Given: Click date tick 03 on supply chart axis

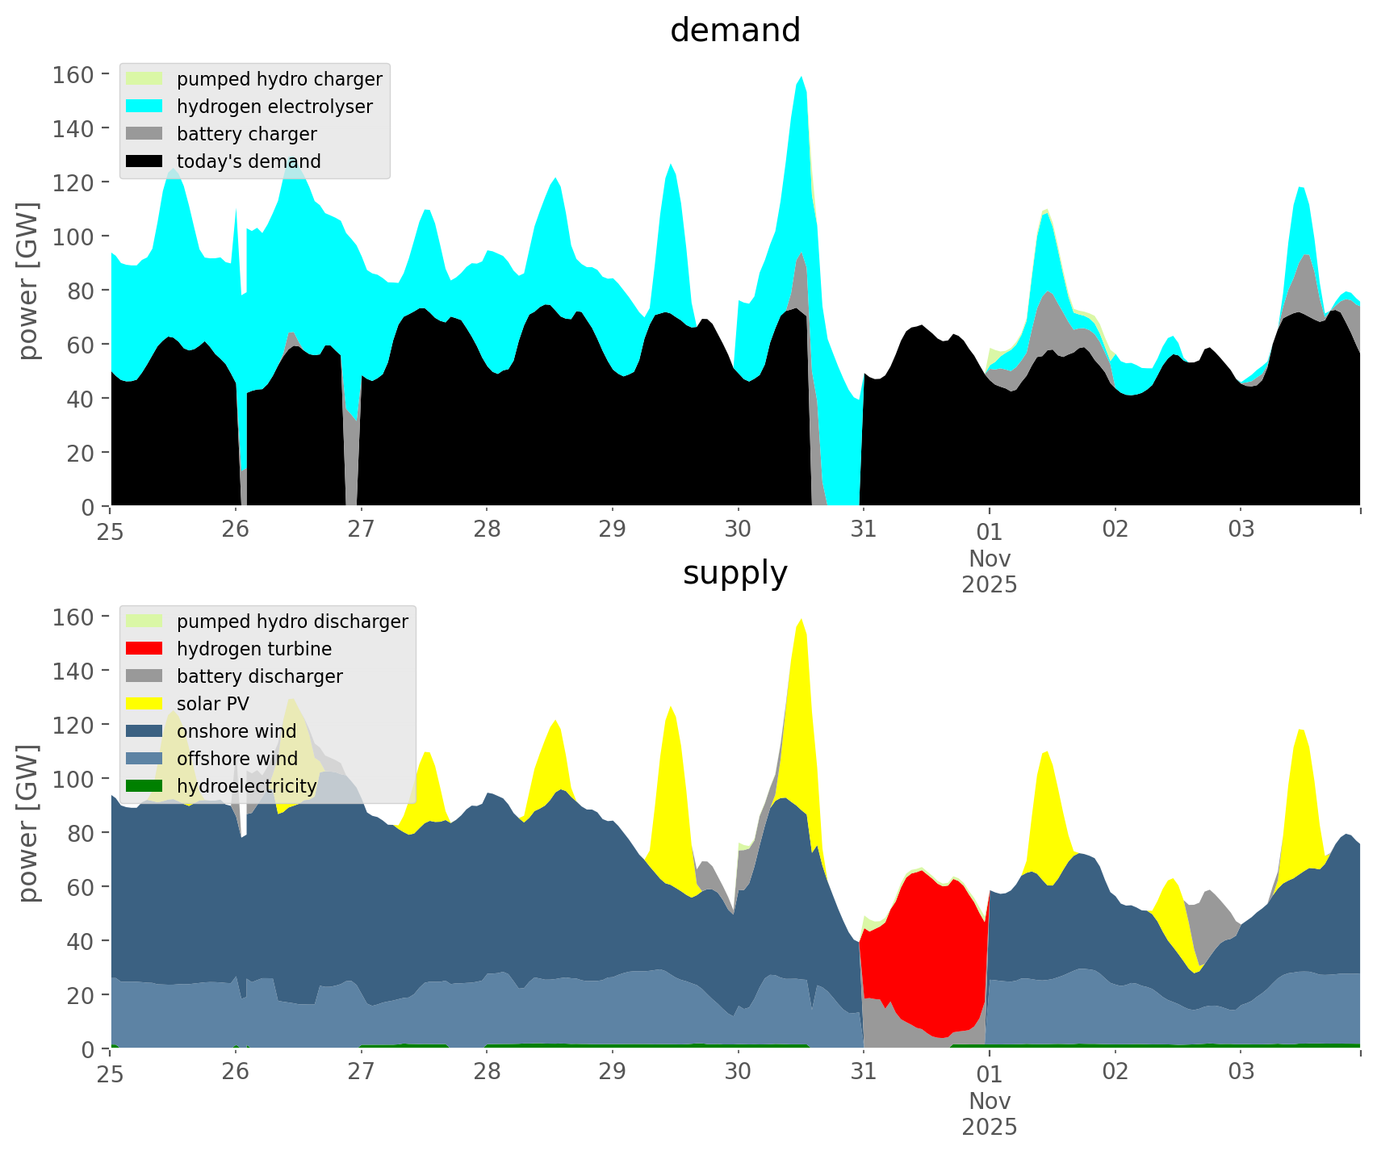Looking at the screenshot, I should click(1241, 1072).
